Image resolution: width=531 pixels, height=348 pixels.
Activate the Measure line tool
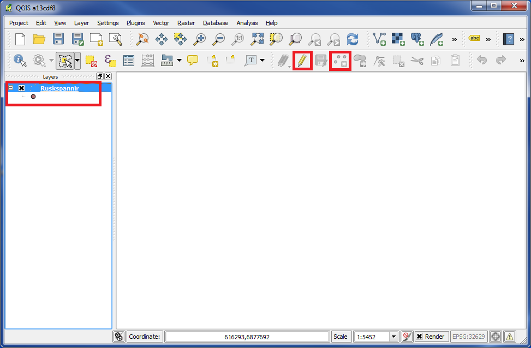point(167,61)
